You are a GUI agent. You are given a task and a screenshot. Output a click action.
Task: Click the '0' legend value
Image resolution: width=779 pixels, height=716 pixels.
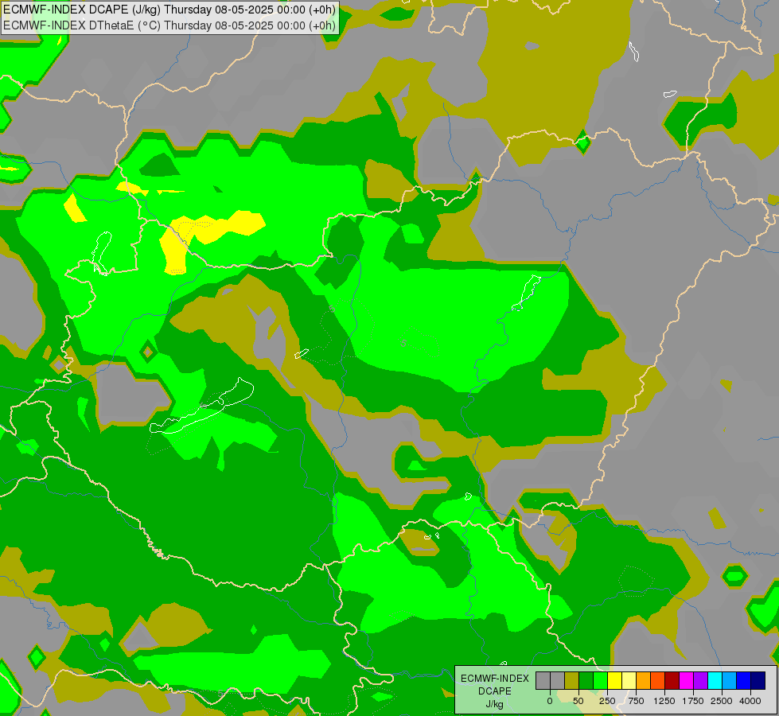(x=550, y=701)
